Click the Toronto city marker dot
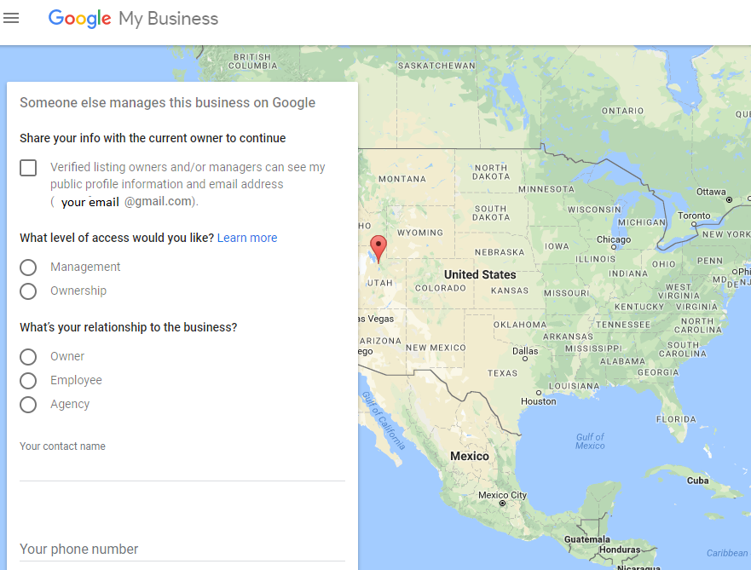The height and width of the screenshot is (570, 751). tap(693, 223)
